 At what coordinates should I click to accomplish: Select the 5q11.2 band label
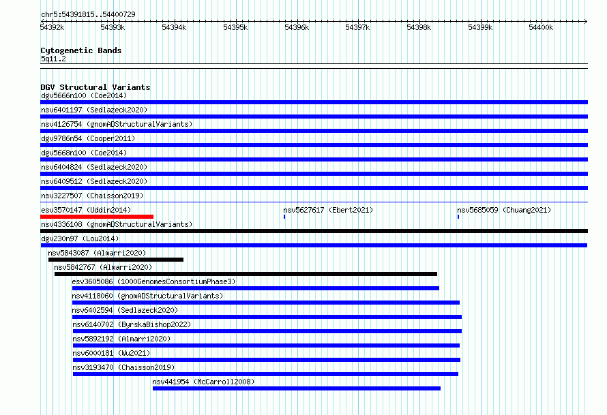53,59
